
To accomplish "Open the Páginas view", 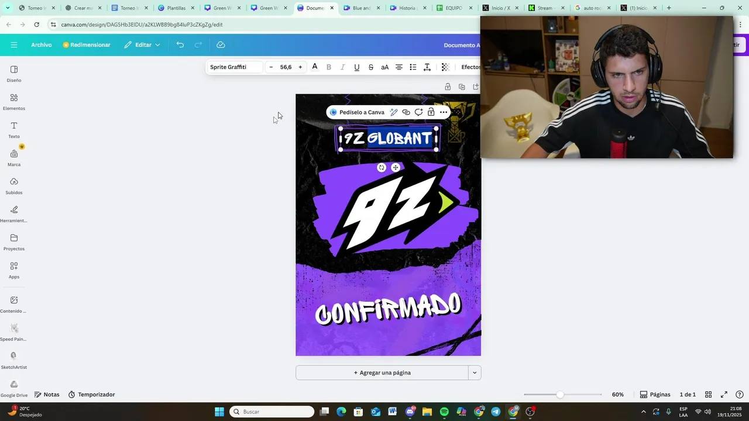I will click(x=655, y=395).
